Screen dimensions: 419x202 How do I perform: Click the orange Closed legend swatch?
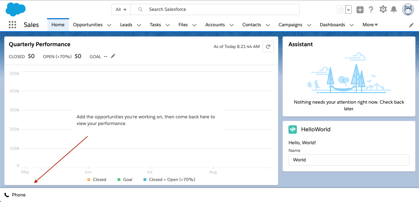(x=89, y=180)
